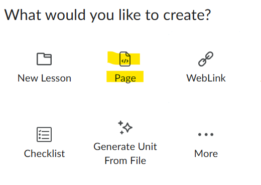Click the "Generate Unit" text line
This screenshot has height=185, width=261.
(125, 146)
